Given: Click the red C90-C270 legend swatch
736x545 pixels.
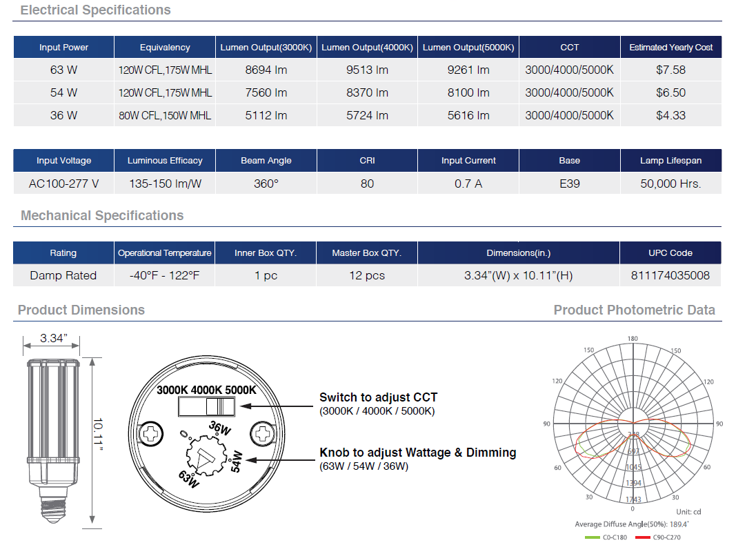Looking at the screenshot, I should [x=642, y=537].
